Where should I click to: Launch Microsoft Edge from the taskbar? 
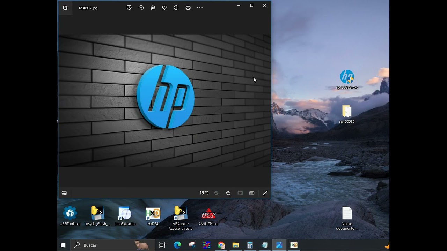pyautogui.click(x=177, y=245)
